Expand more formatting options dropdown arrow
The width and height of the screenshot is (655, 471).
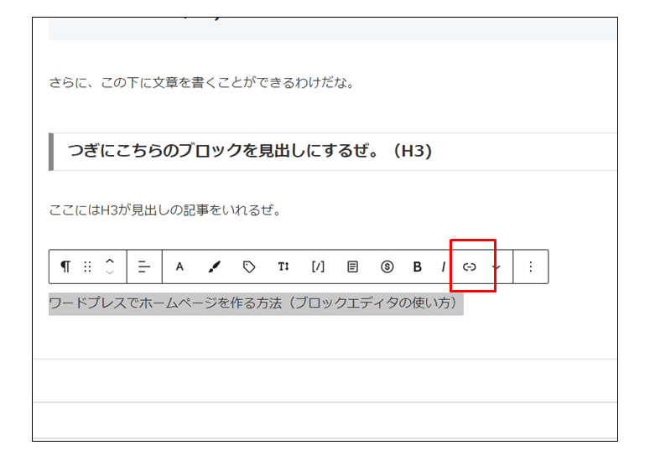coord(496,267)
